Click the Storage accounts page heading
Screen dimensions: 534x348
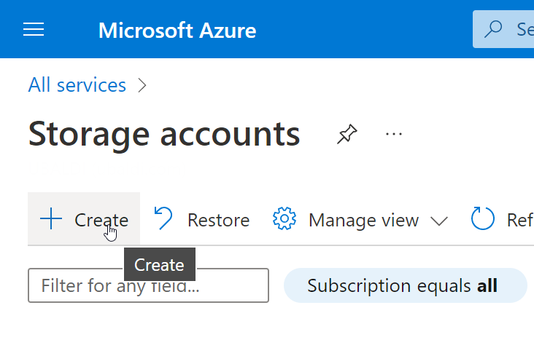(x=164, y=135)
